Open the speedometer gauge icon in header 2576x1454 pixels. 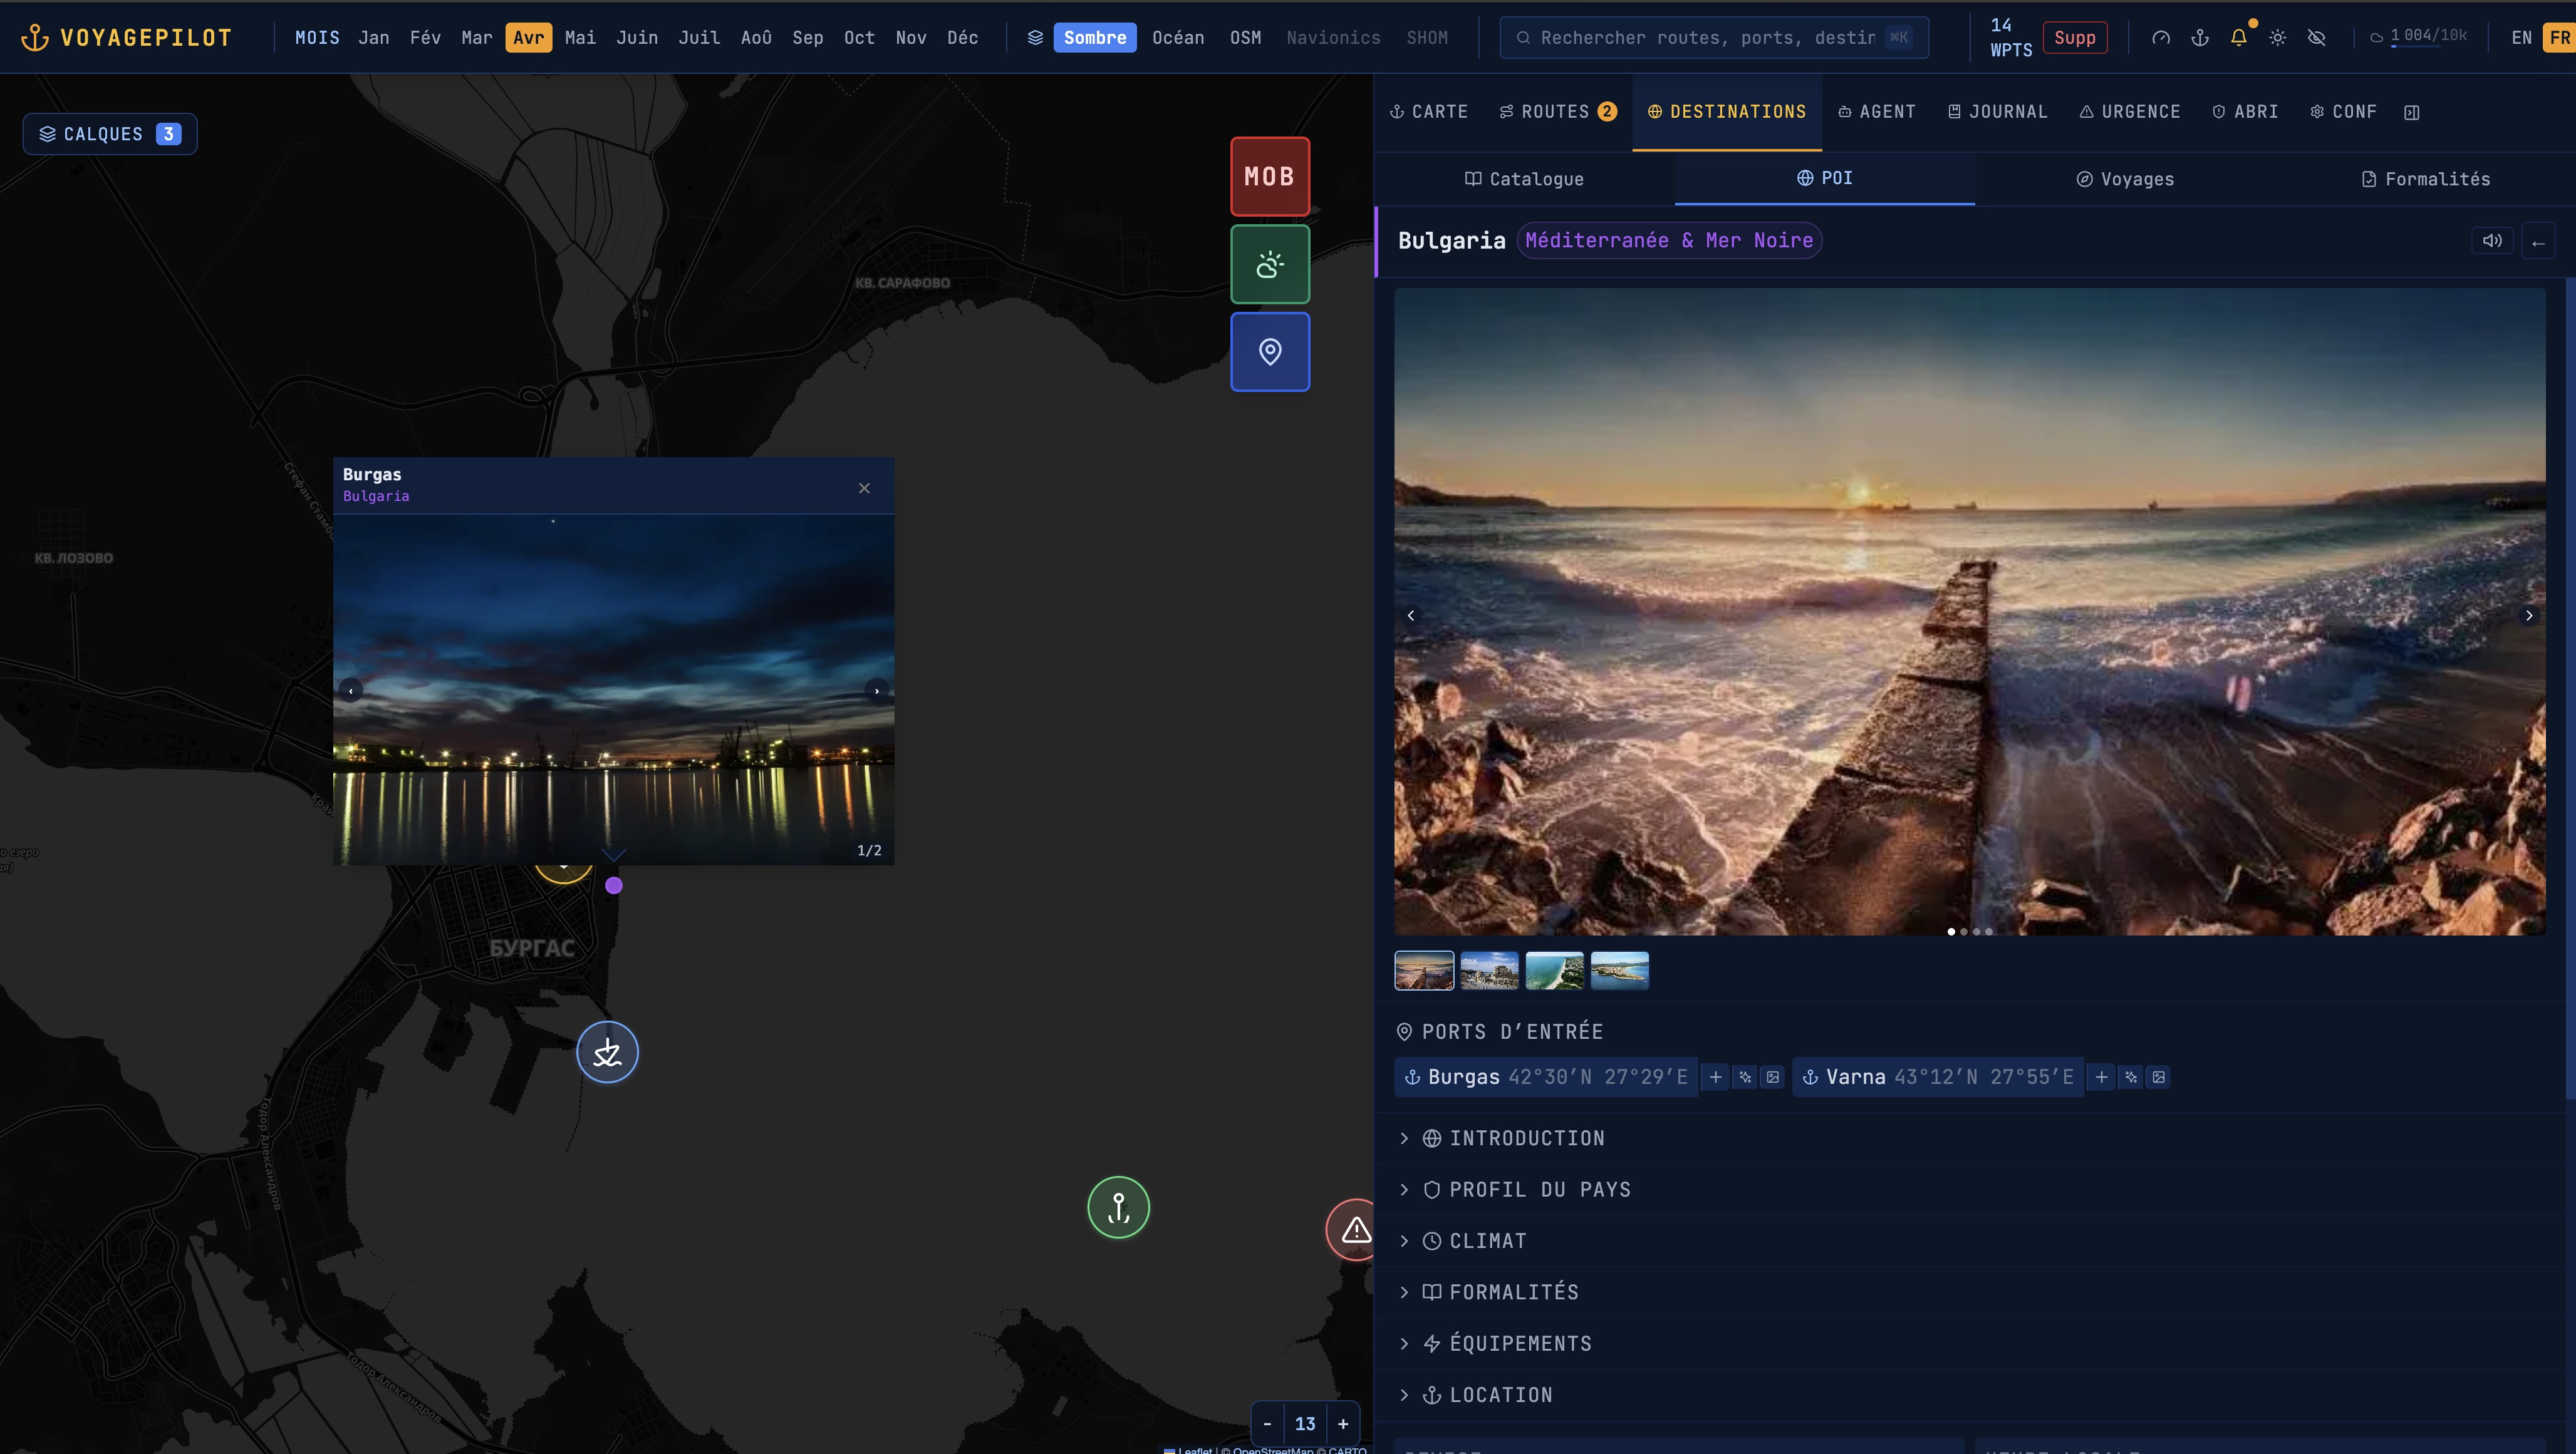(x=2160, y=38)
